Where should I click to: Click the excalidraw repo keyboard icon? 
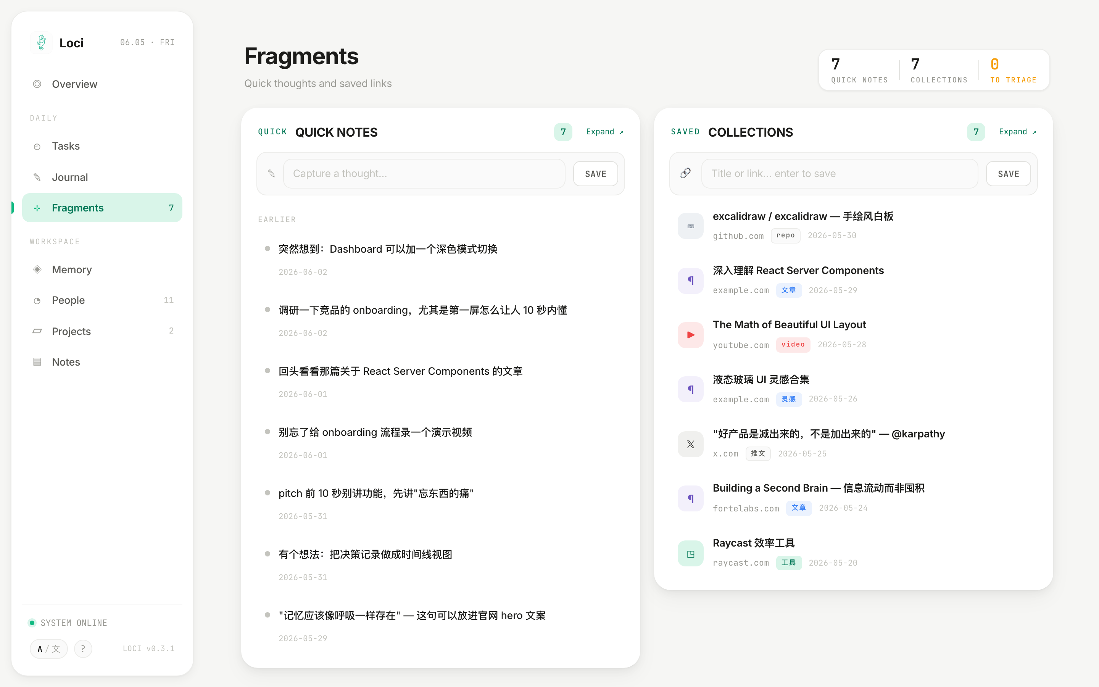tap(691, 226)
